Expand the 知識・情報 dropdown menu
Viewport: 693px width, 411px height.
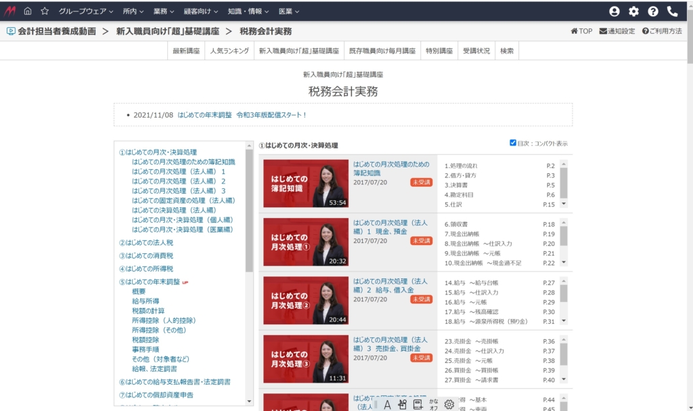click(248, 12)
